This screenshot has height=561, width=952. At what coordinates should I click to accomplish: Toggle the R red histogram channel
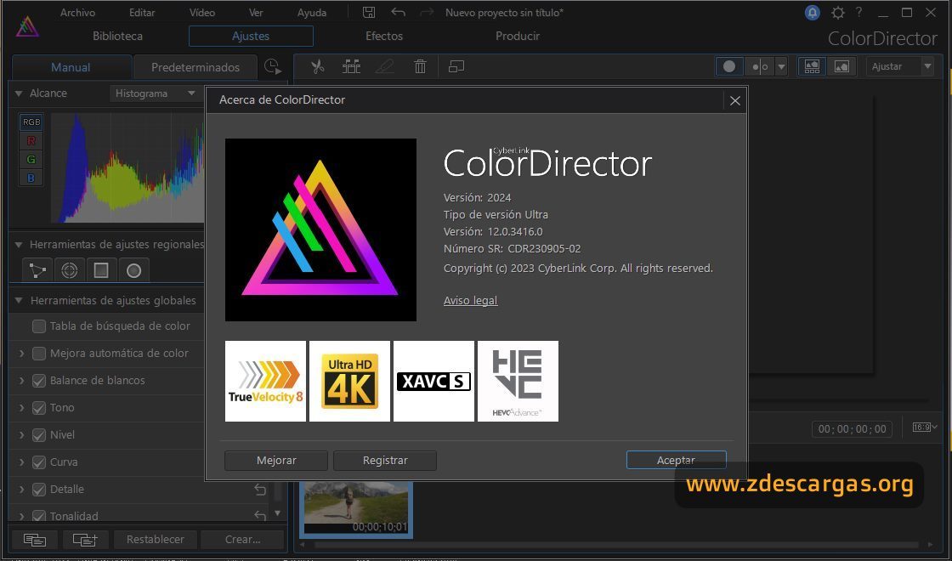coord(31,141)
